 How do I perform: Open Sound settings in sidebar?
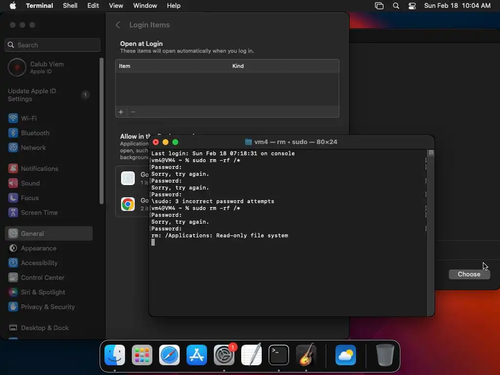pos(49,184)
